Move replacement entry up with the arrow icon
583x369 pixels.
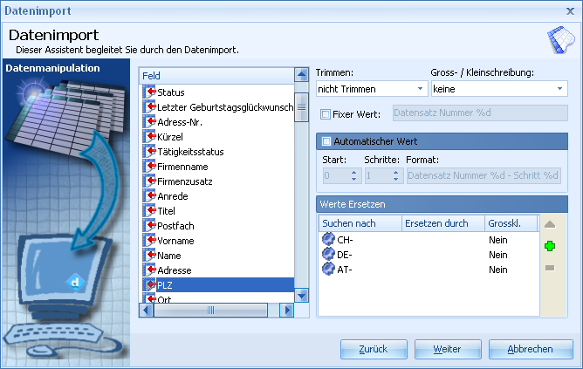pyautogui.click(x=550, y=224)
